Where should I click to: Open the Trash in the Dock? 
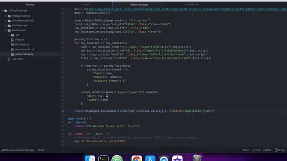197,158
